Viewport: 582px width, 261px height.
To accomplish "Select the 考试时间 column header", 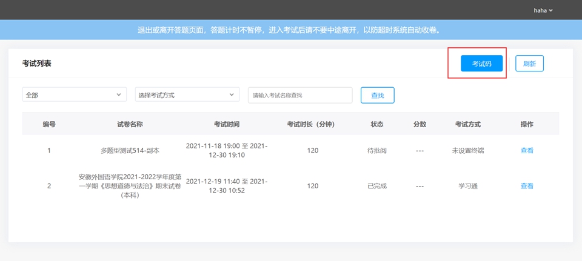I will [227, 124].
